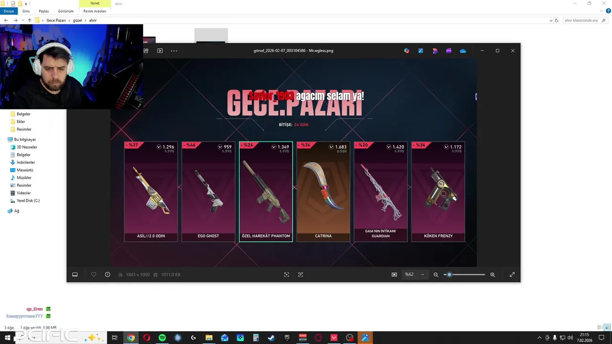Open Epic Games Launcher from taskbar
This screenshot has width=612, height=344.
click(x=287, y=338)
